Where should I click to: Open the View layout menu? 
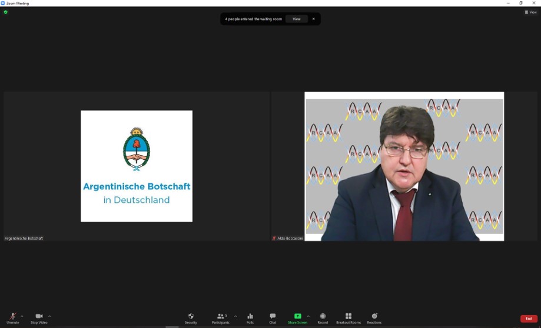530,12
